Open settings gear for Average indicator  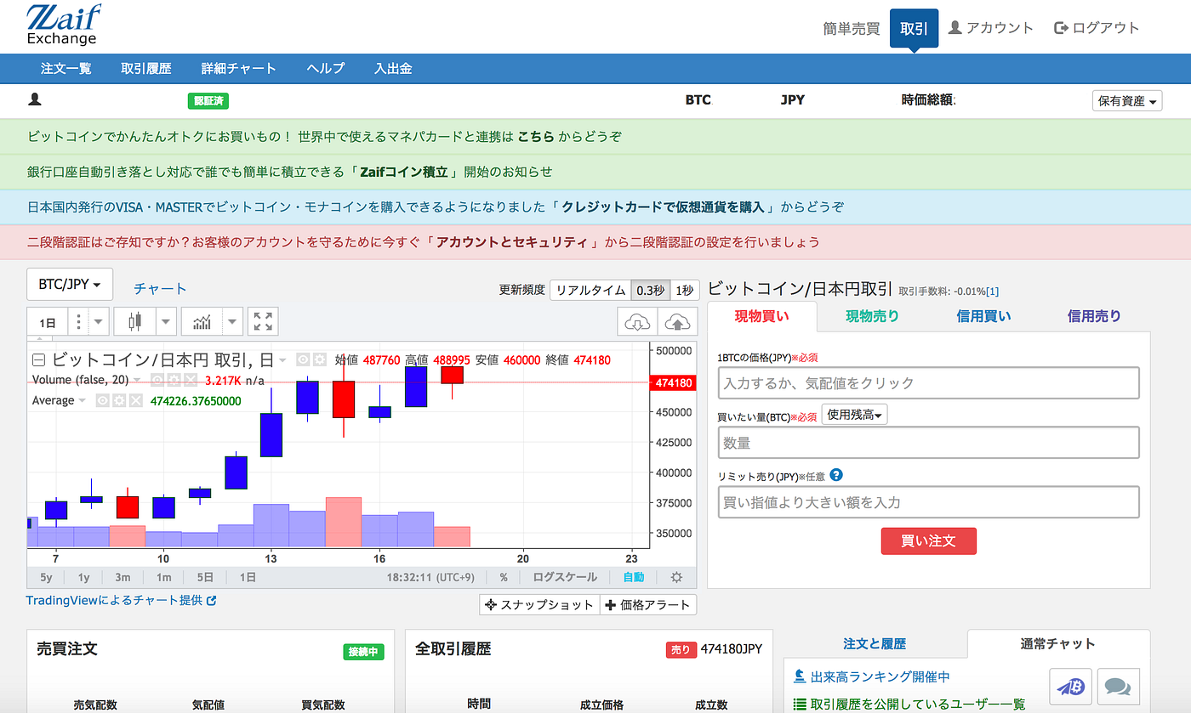coord(119,400)
